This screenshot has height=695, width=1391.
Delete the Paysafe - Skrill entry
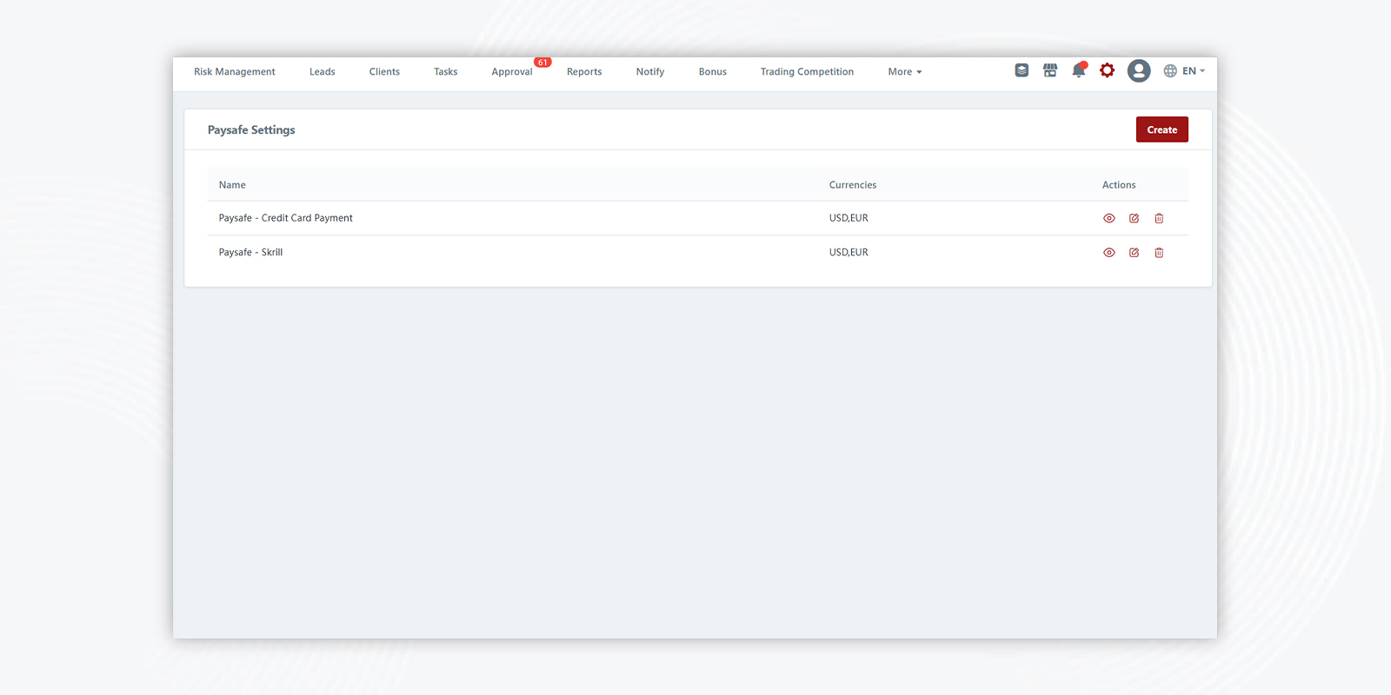pyautogui.click(x=1159, y=253)
